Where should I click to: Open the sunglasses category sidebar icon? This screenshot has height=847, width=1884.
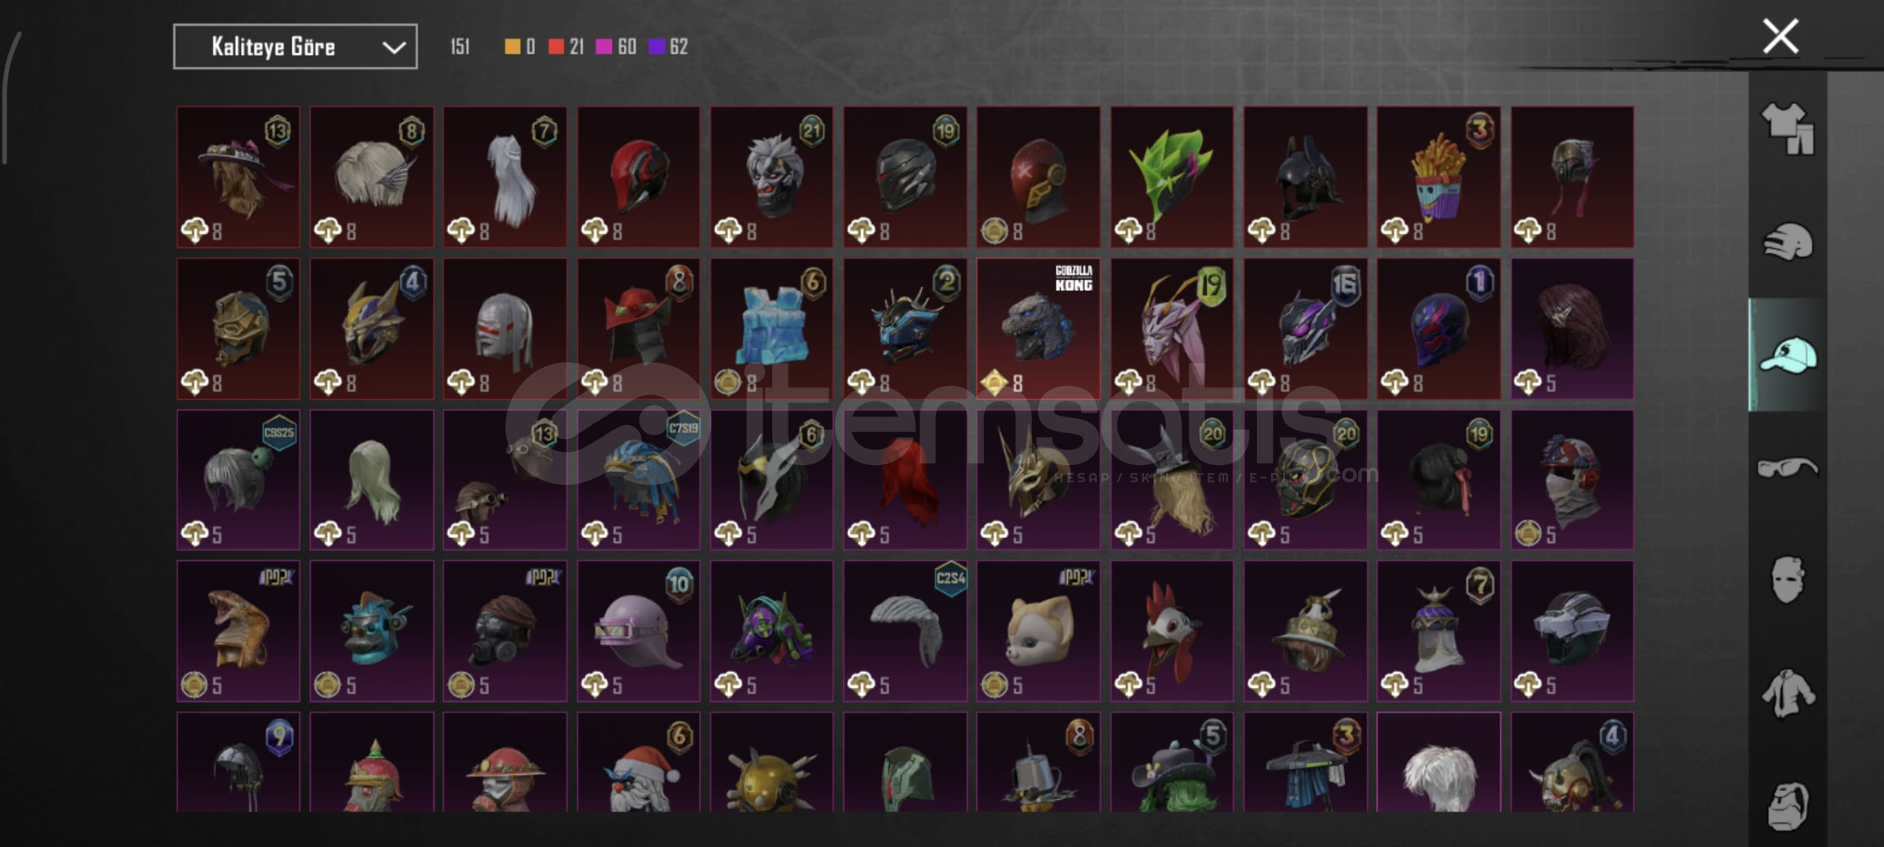click(1787, 468)
